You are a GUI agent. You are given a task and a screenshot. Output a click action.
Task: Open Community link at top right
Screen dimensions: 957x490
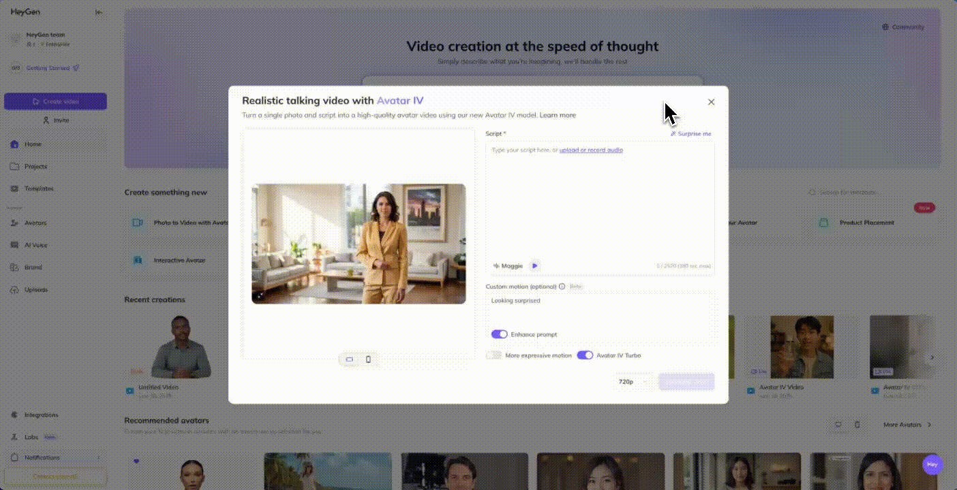pyautogui.click(x=903, y=27)
